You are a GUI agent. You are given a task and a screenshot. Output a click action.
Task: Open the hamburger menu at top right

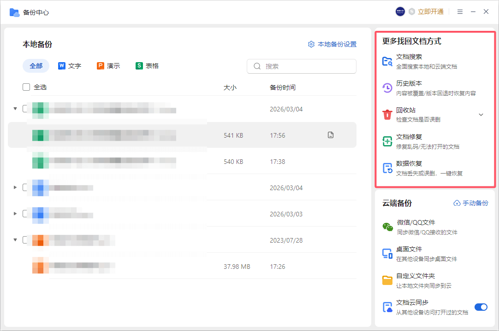pyautogui.click(x=460, y=12)
